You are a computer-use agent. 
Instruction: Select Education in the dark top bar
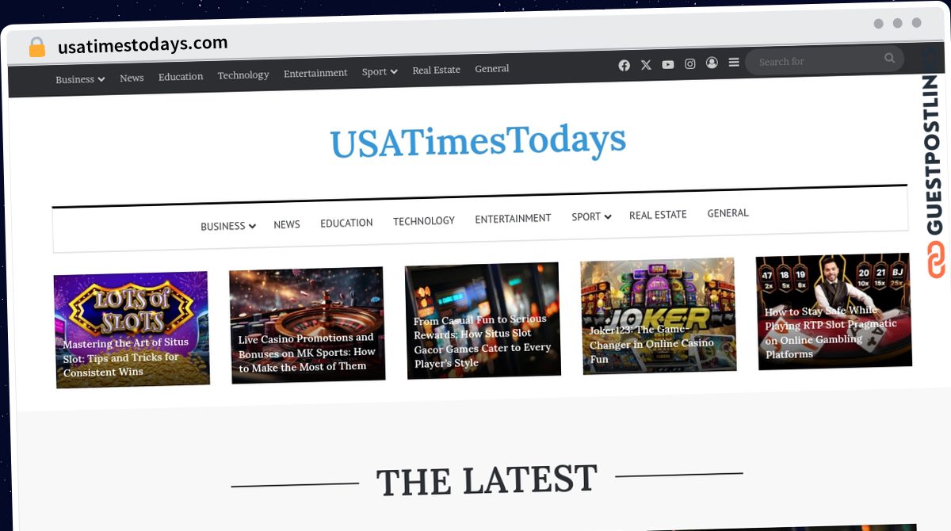tap(181, 76)
